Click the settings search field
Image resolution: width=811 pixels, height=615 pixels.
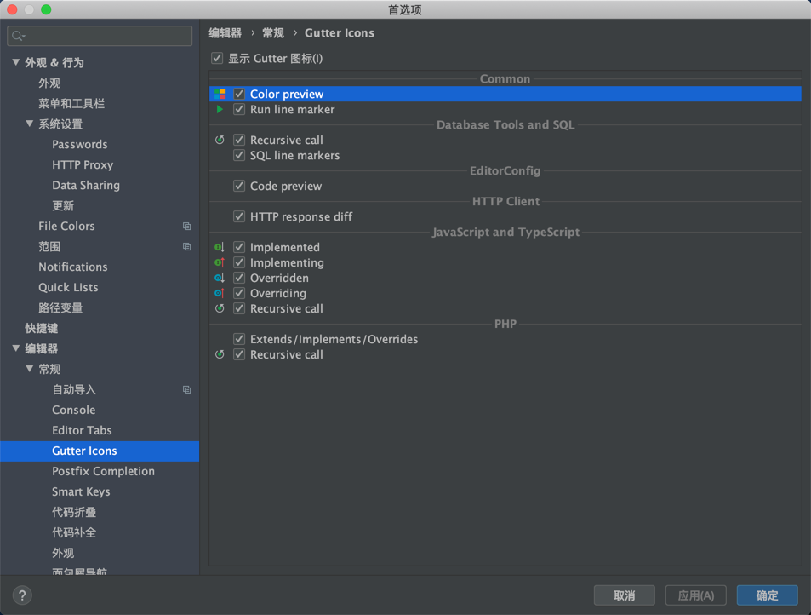(x=99, y=36)
